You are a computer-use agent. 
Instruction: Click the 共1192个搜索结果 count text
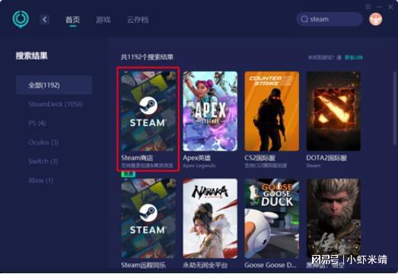coord(147,57)
